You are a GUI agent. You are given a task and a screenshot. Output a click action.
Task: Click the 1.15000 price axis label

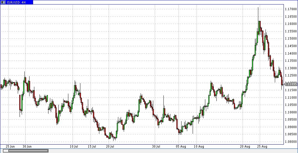pyautogui.click(x=291, y=39)
